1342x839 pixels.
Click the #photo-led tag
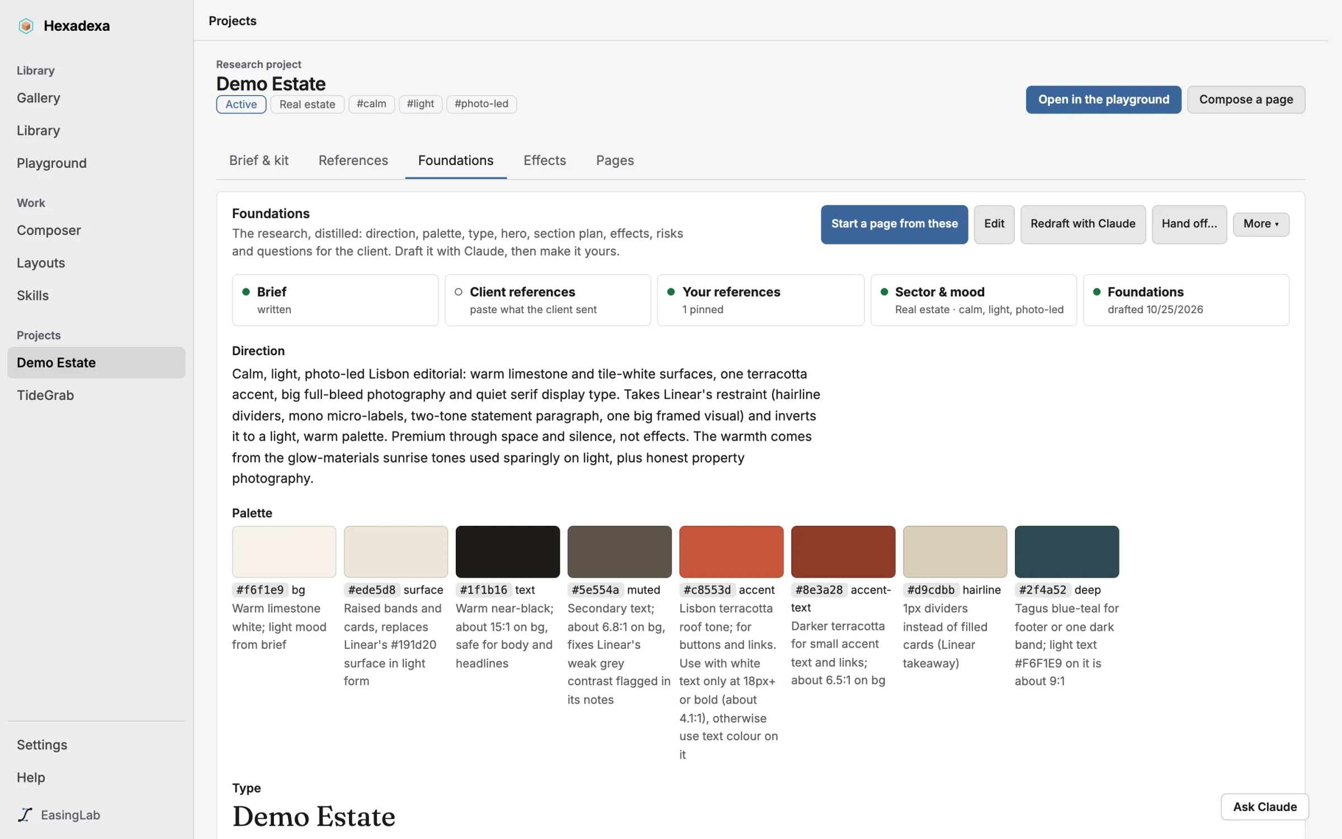[x=481, y=104]
